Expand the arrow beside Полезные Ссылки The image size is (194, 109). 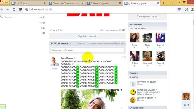pyautogui.click(x=156, y=90)
